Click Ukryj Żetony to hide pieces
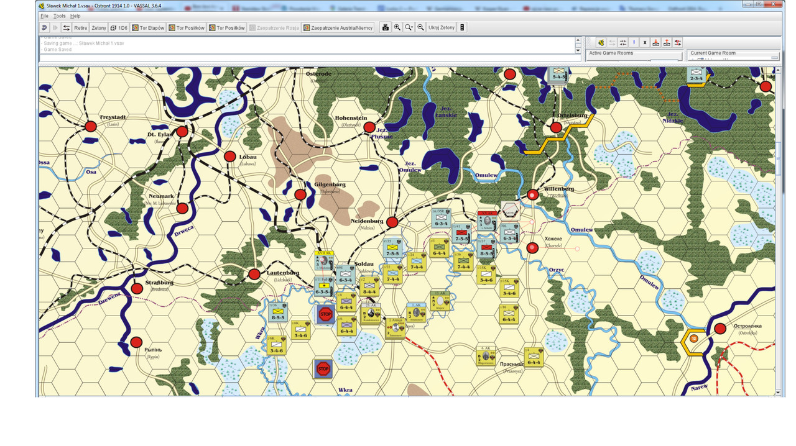This screenshot has height=446, width=796. [442, 28]
